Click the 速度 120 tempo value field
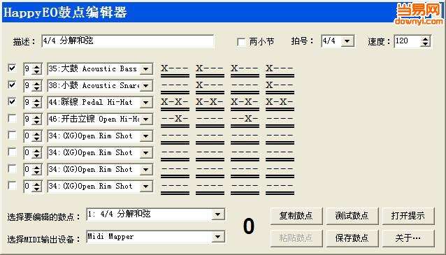The image size is (446, 255). [x=408, y=41]
